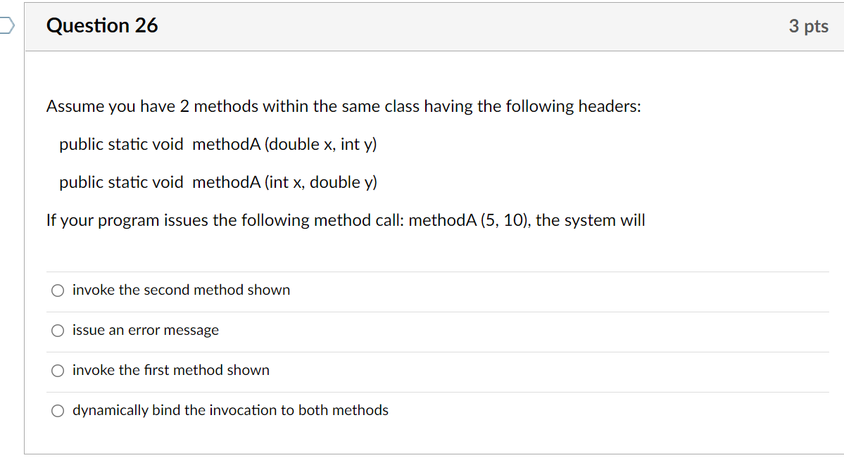
Task: Click the Question 26 header
Action: 101,25
